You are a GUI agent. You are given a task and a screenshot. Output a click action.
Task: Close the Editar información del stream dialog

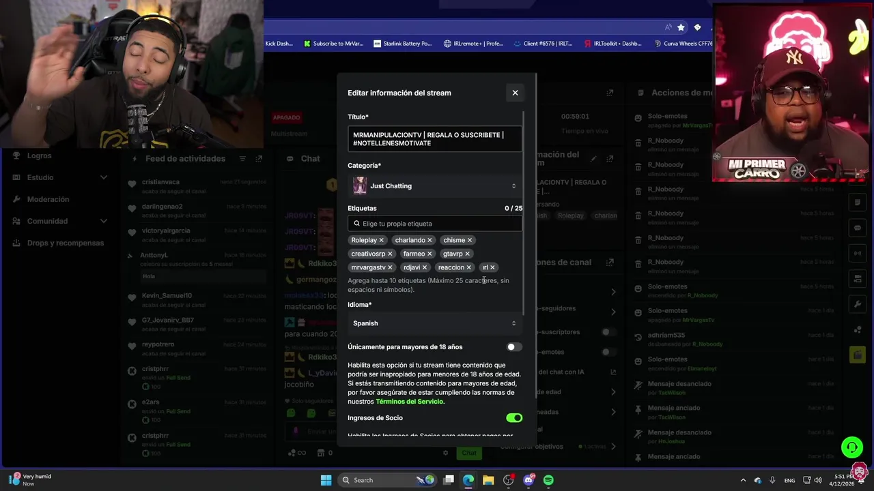[515, 93]
